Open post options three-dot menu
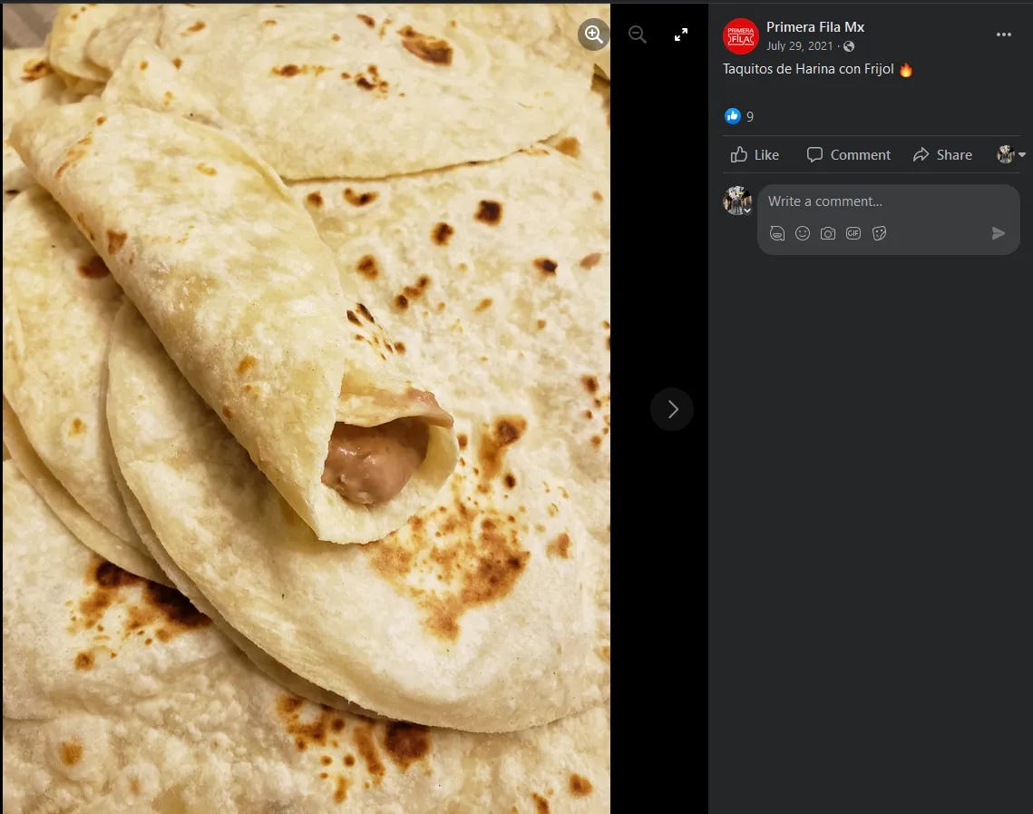The height and width of the screenshot is (814, 1033). tap(1003, 34)
